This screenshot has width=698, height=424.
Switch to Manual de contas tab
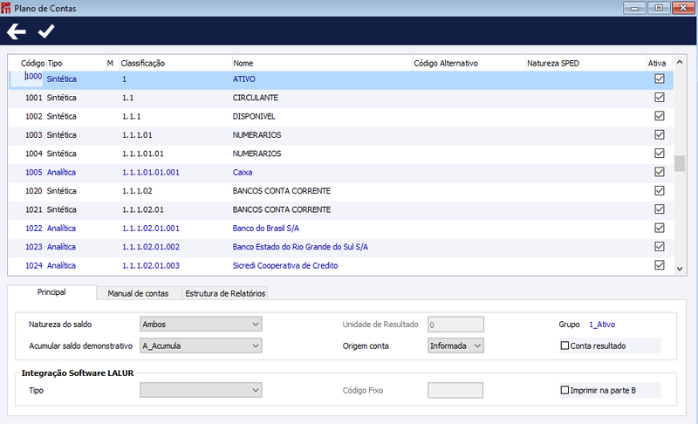coord(138,294)
